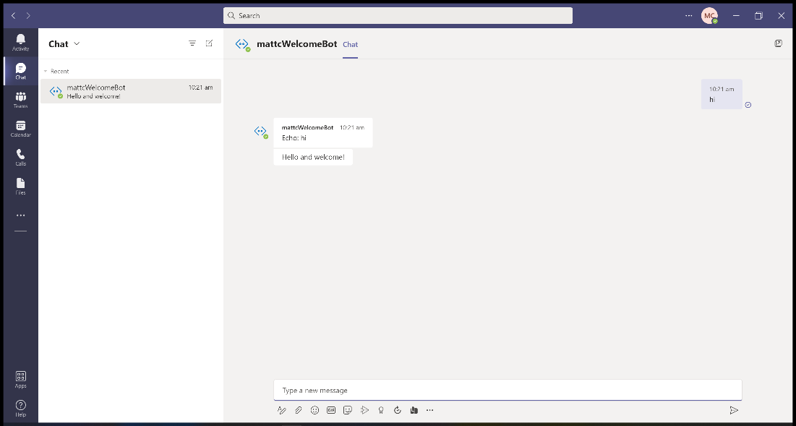The height and width of the screenshot is (426, 796).
Task: Open the GIF picker
Action: (x=331, y=410)
